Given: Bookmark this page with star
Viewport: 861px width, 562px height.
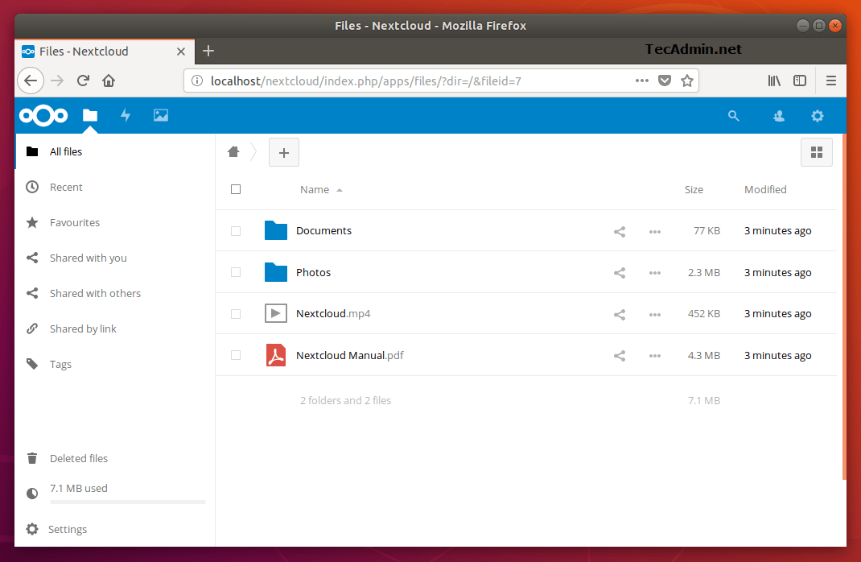Looking at the screenshot, I should pyautogui.click(x=687, y=81).
